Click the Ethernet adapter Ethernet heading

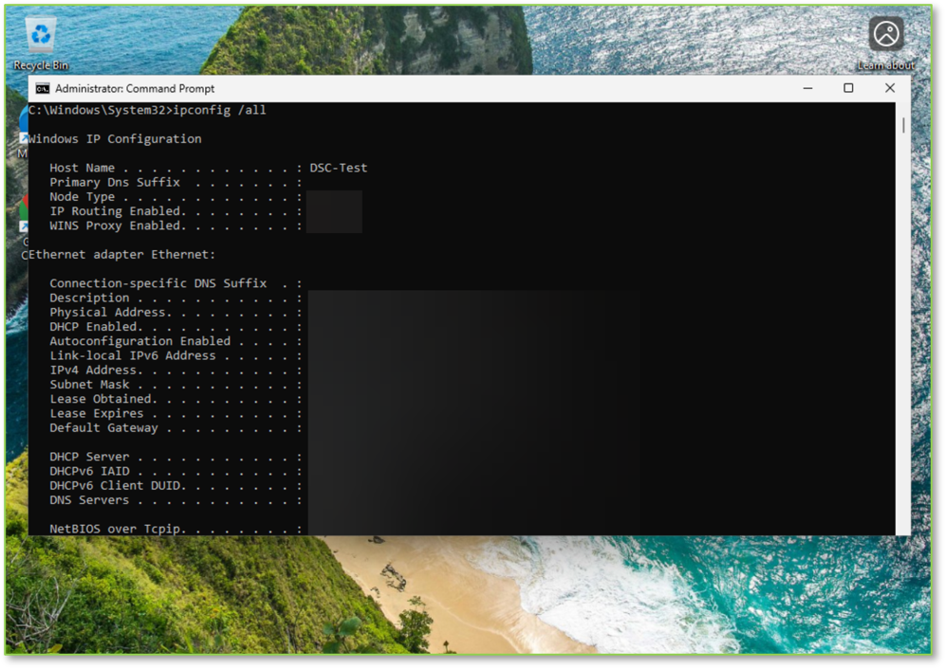121,255
